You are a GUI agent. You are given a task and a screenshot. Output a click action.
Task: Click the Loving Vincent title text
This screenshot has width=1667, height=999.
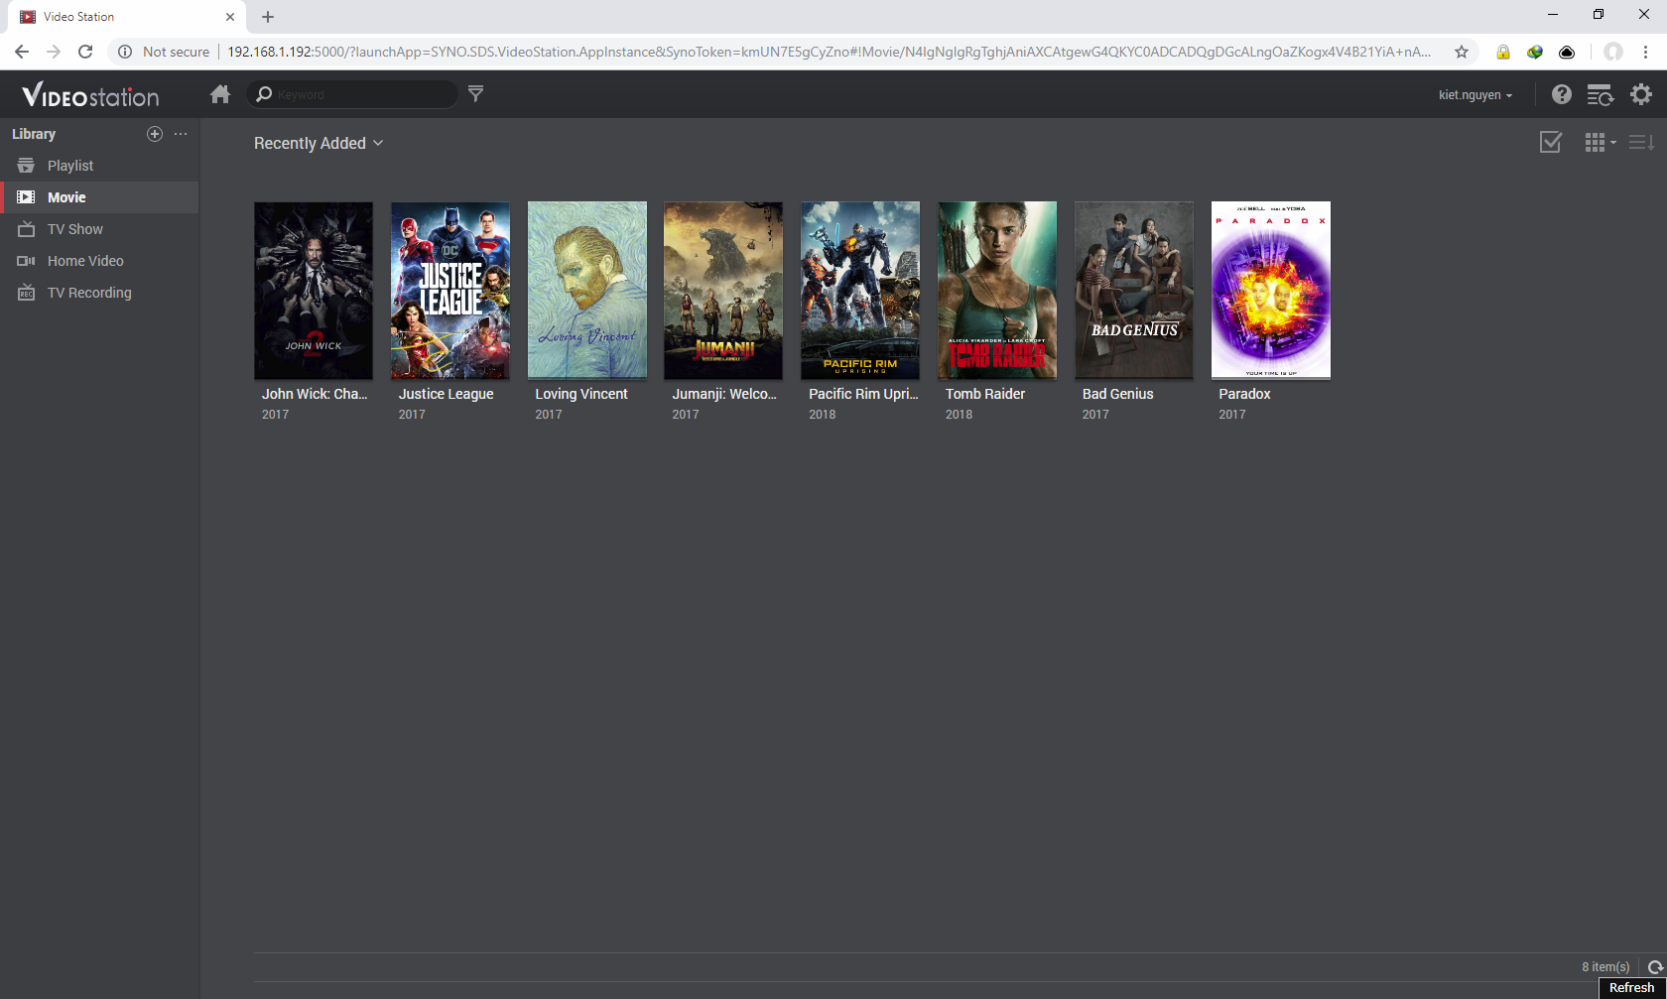coord(581,394)
